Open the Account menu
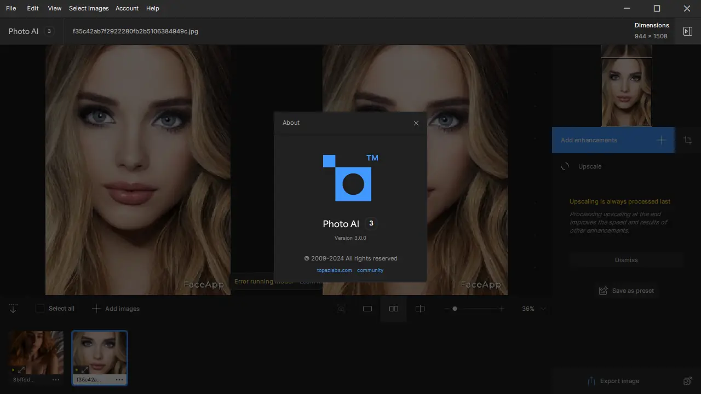This screenshot has height=394, width=701. click(127, 8)
